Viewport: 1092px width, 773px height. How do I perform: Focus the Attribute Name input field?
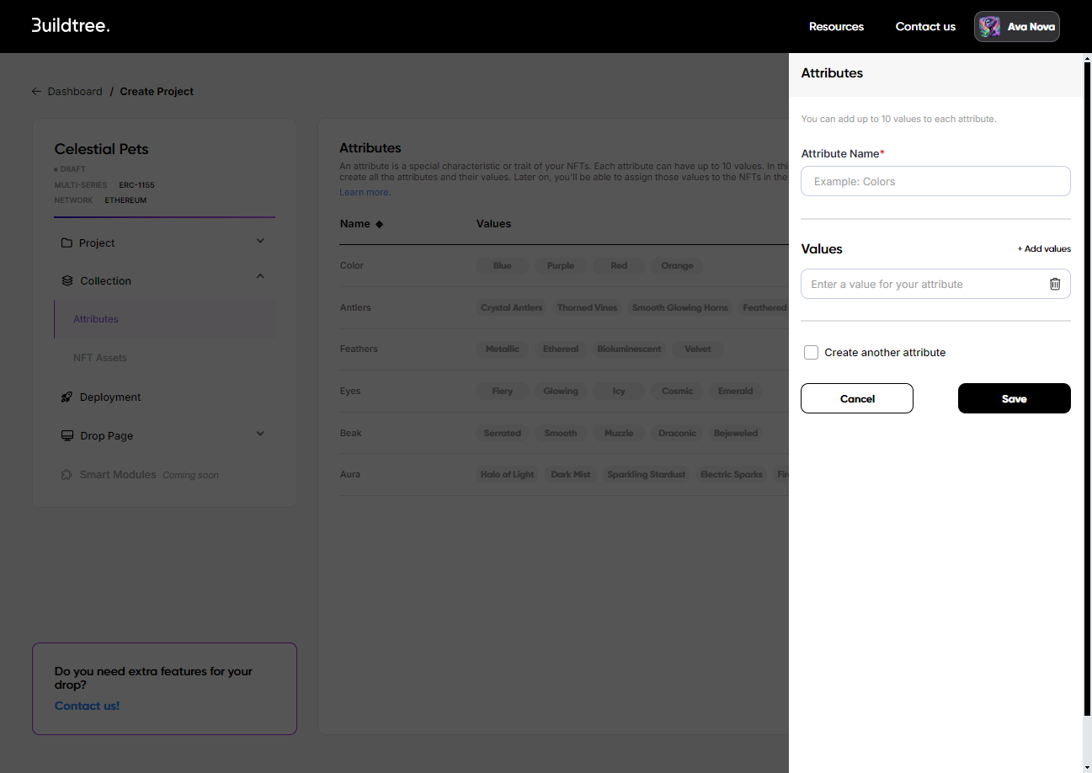(935, 182)
